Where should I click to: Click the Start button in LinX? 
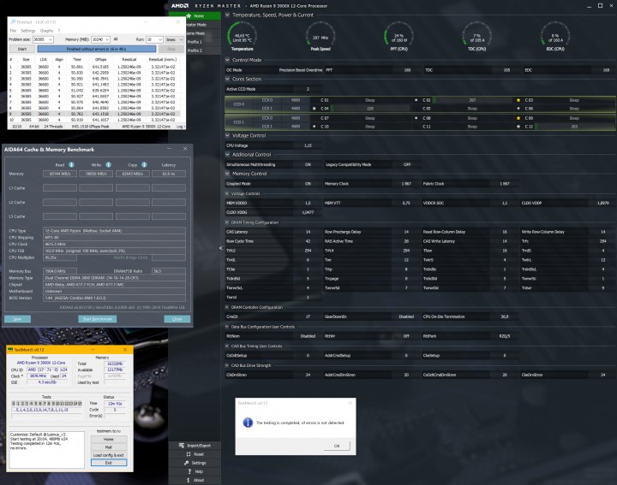22,49
